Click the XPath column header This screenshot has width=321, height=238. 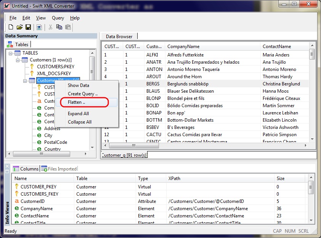click(220, 178)
